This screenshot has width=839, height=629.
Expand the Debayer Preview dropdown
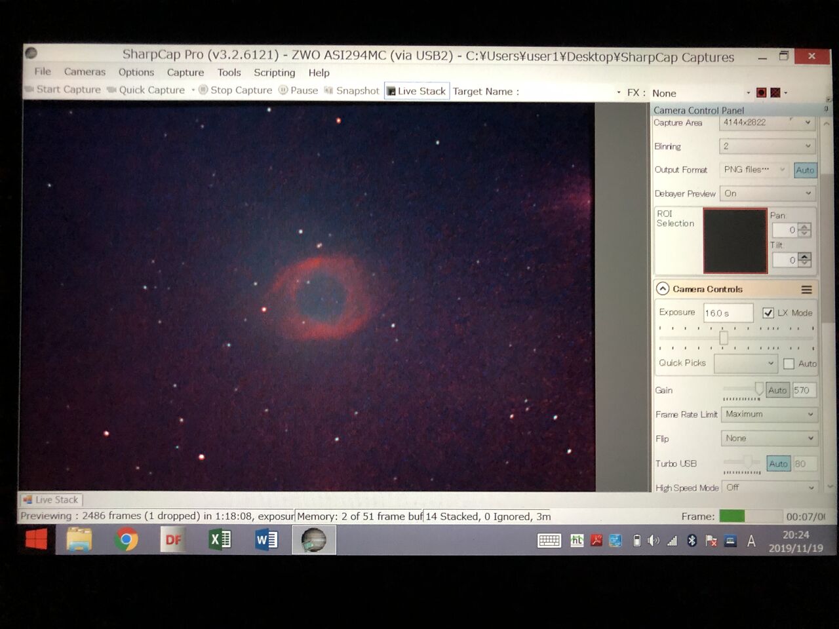click(x=767, y=194)
